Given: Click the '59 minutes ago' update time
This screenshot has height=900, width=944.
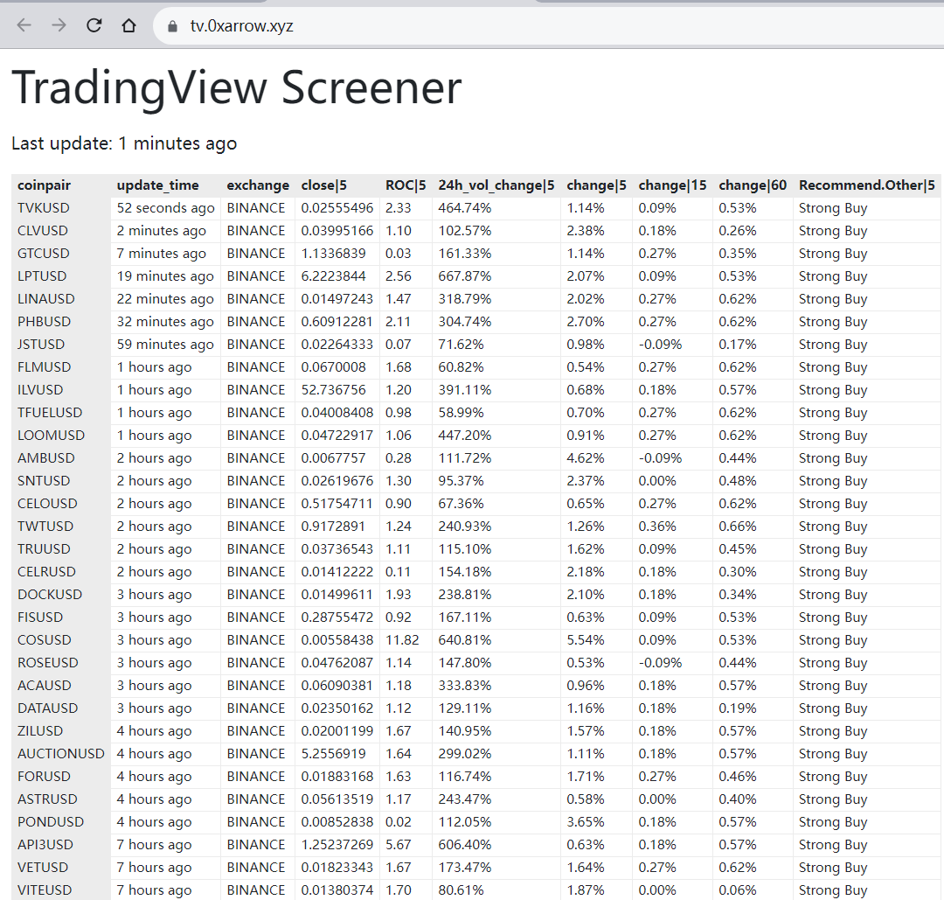Looking at the screenshot, I should click(x=165, y=345).
